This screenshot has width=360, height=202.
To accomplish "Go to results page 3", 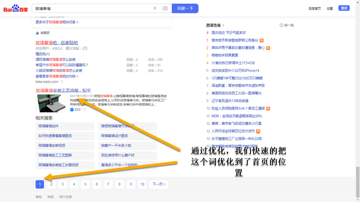I will coord(62,184).
